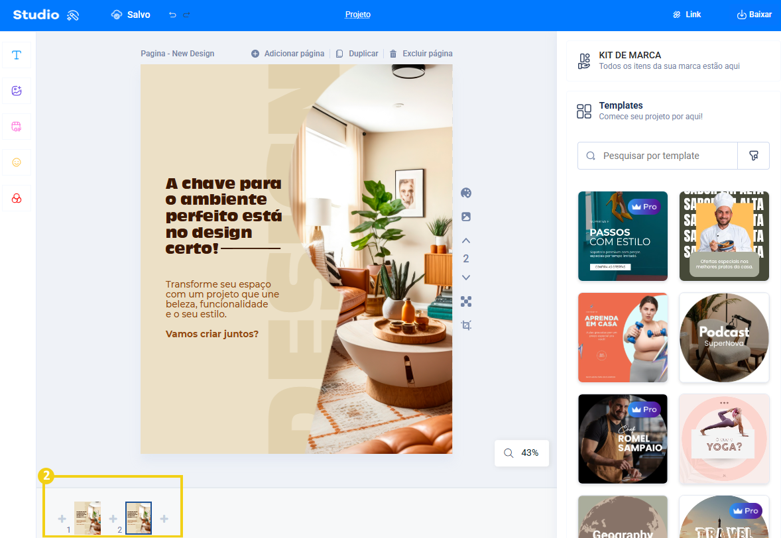
Task: Choose Passos com Estilo template
Action: pyautogui.click(x=623, y=237)
